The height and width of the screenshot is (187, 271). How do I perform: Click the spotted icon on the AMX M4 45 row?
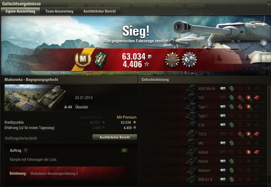pos(223,89)
